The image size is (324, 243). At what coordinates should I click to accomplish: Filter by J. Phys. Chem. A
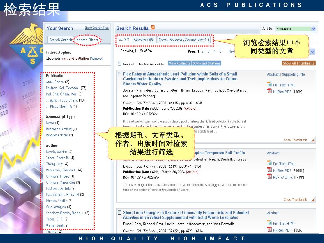[59, 106]
